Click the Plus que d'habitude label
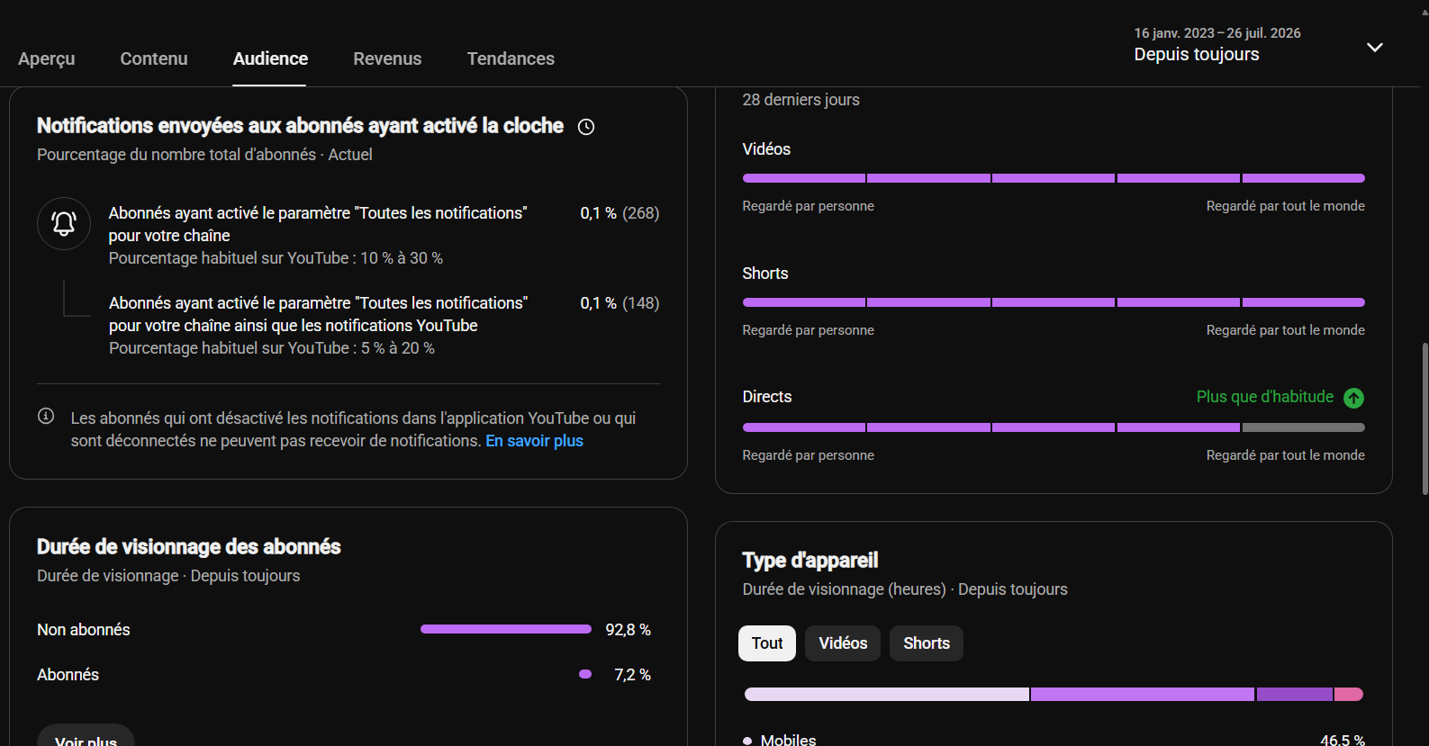 1264,397
